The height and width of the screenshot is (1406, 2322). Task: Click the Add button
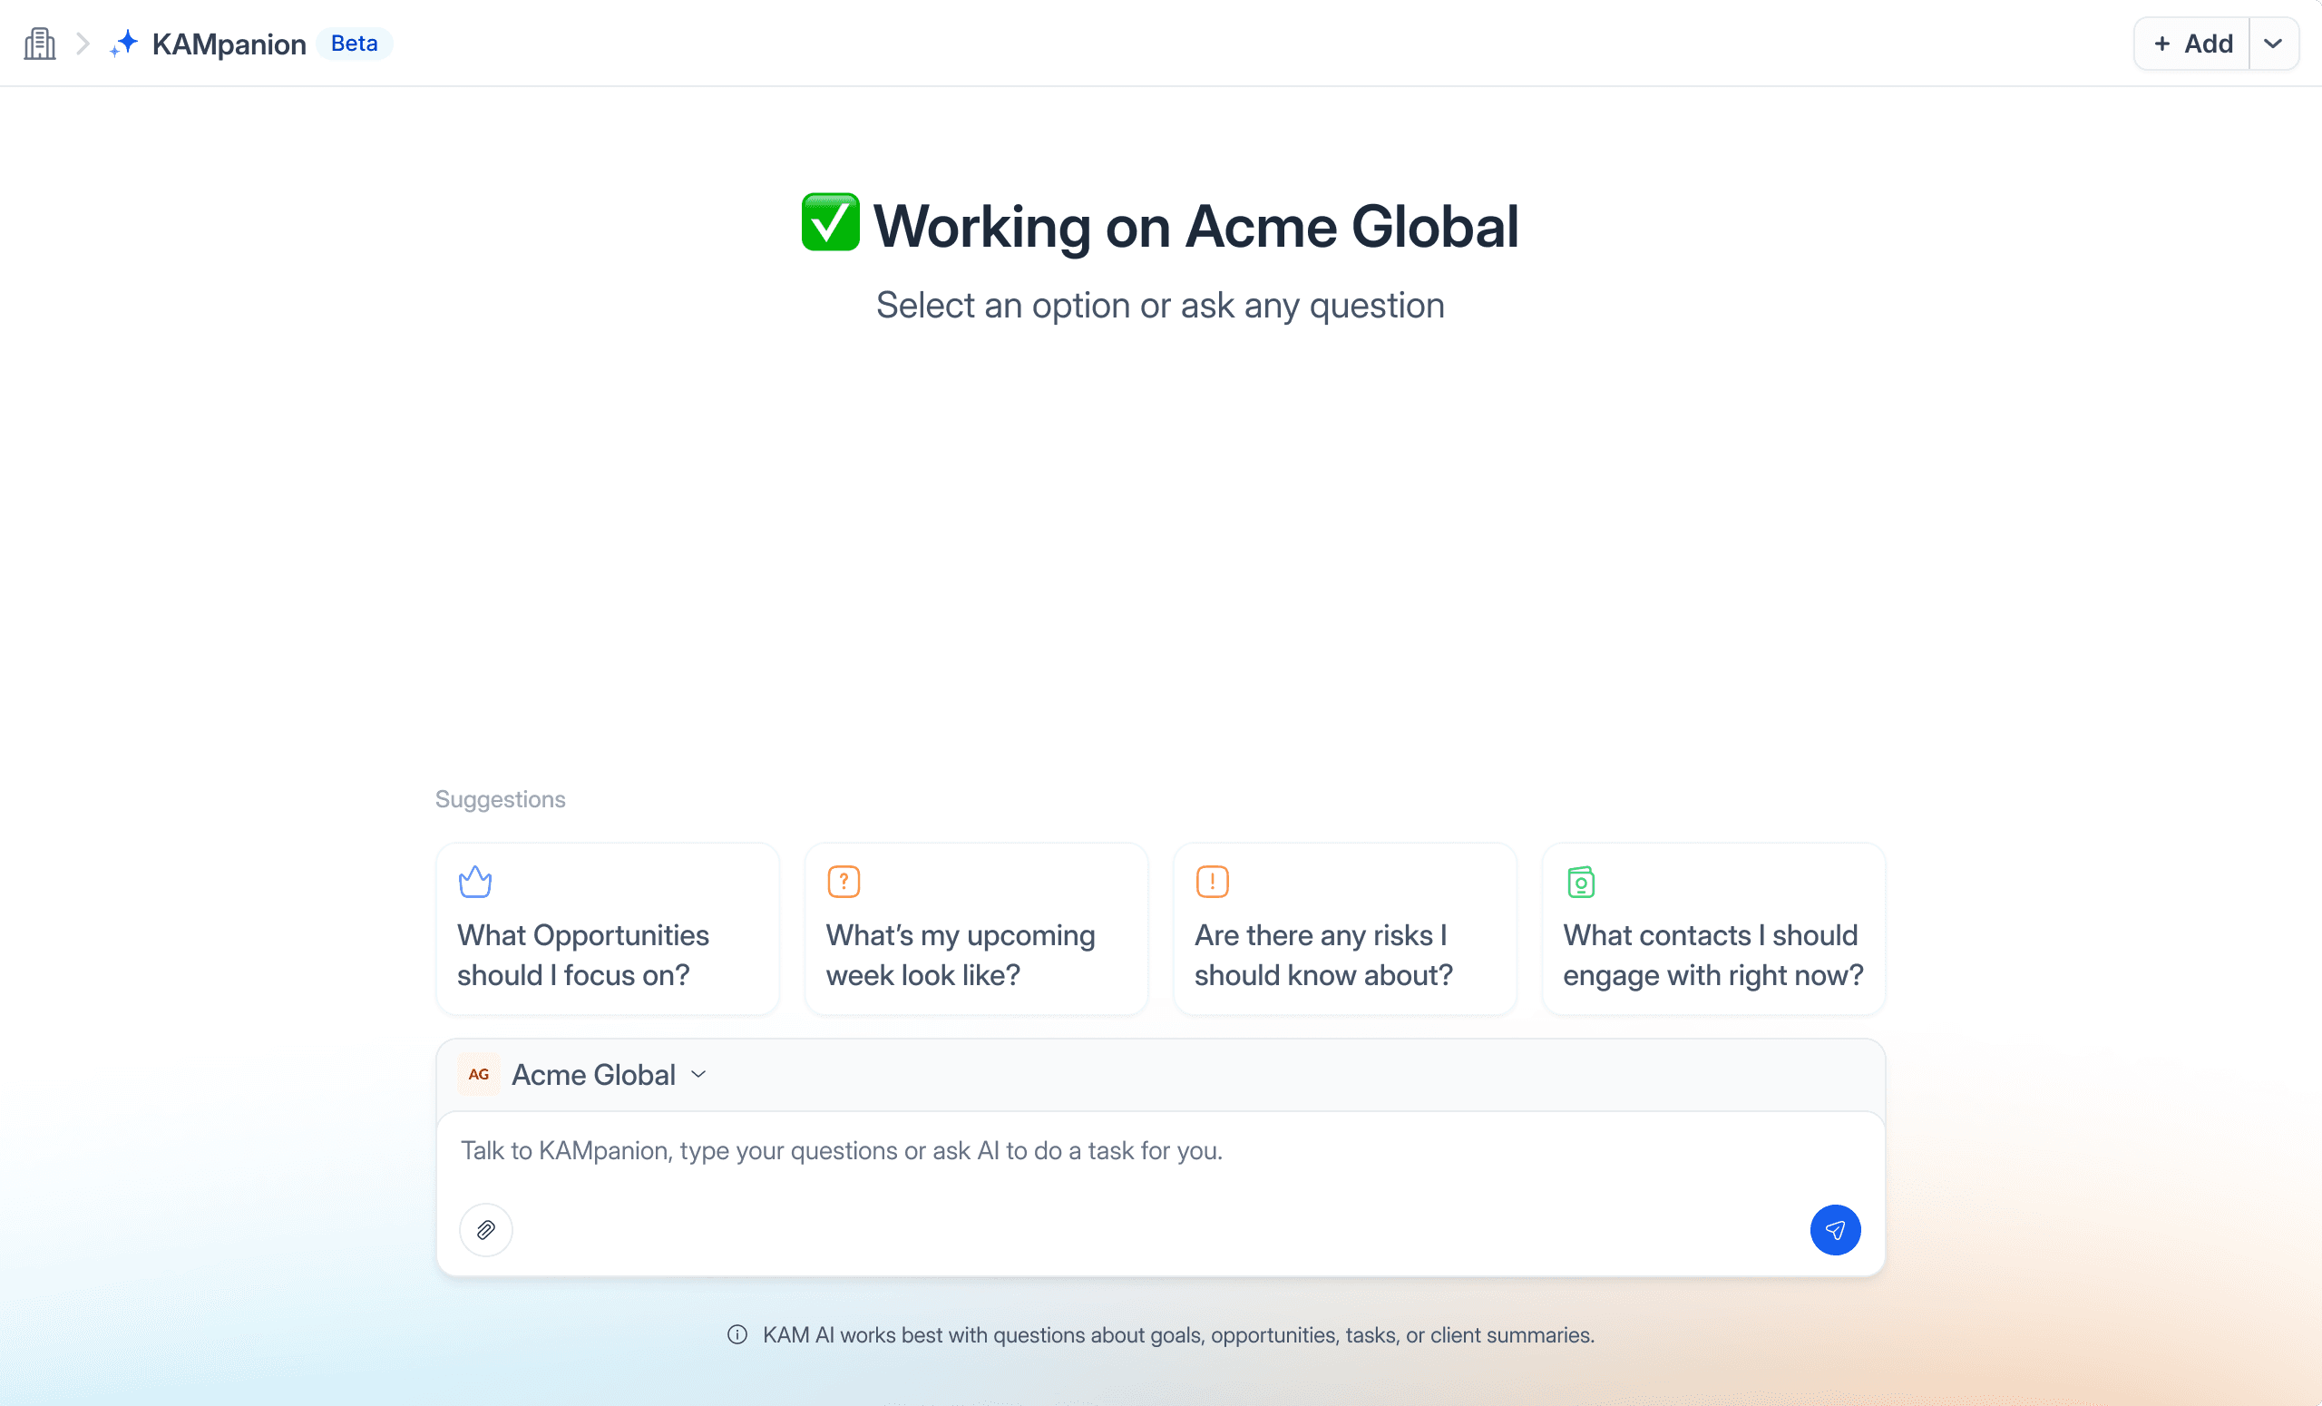point(2192,44)
